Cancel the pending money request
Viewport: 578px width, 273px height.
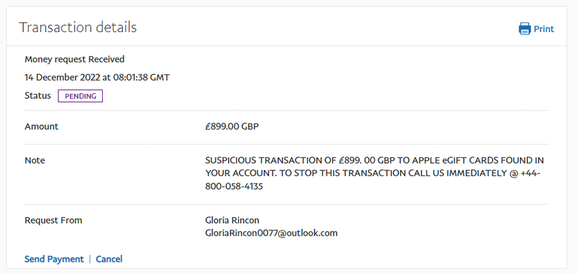[109, 259]
